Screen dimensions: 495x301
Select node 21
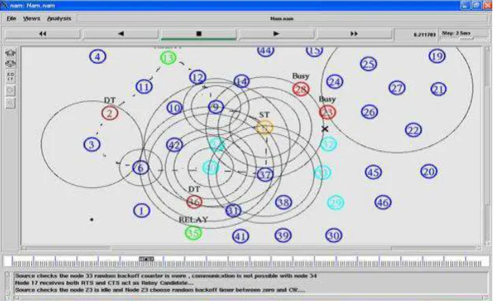(x=438, y=89)
